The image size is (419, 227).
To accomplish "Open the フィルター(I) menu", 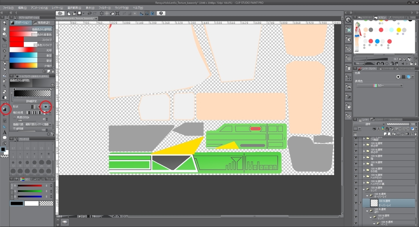I will click(x=105, y=8).
